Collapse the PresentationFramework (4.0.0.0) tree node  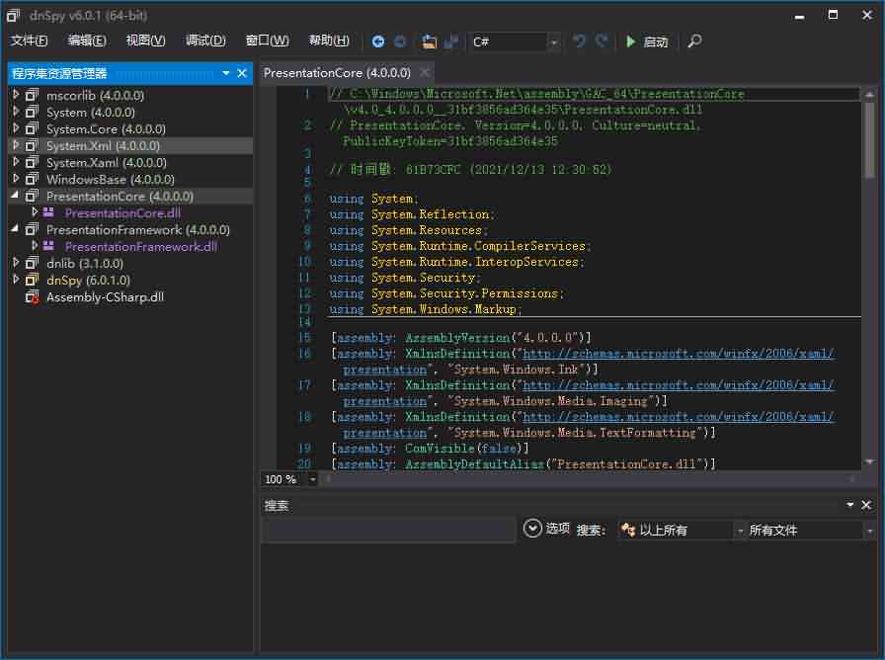(x=16, y=229)
